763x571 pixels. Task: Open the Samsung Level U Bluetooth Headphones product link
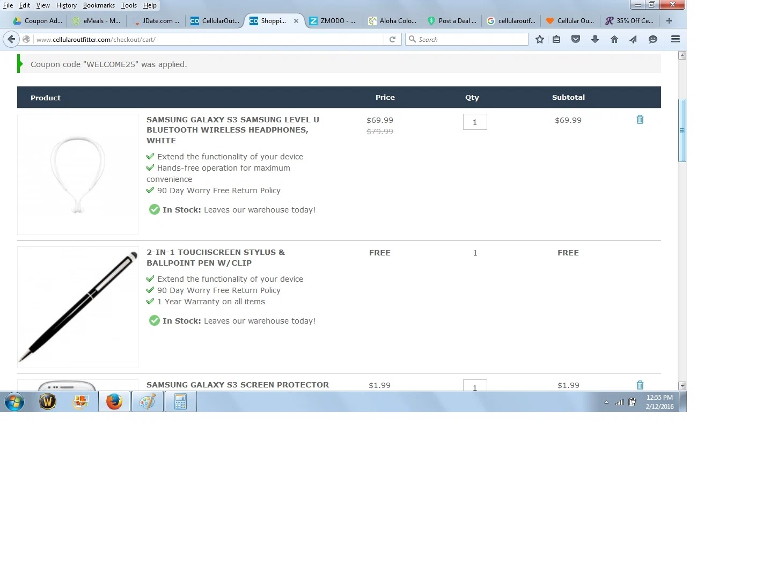click(233, 130)
